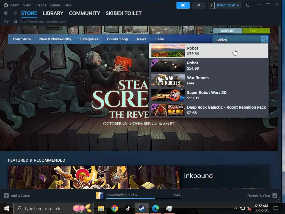Open the CART (1) button
The height and width of the screenshot is (214, 285).
pyautogui.click(x=256, y=31)
